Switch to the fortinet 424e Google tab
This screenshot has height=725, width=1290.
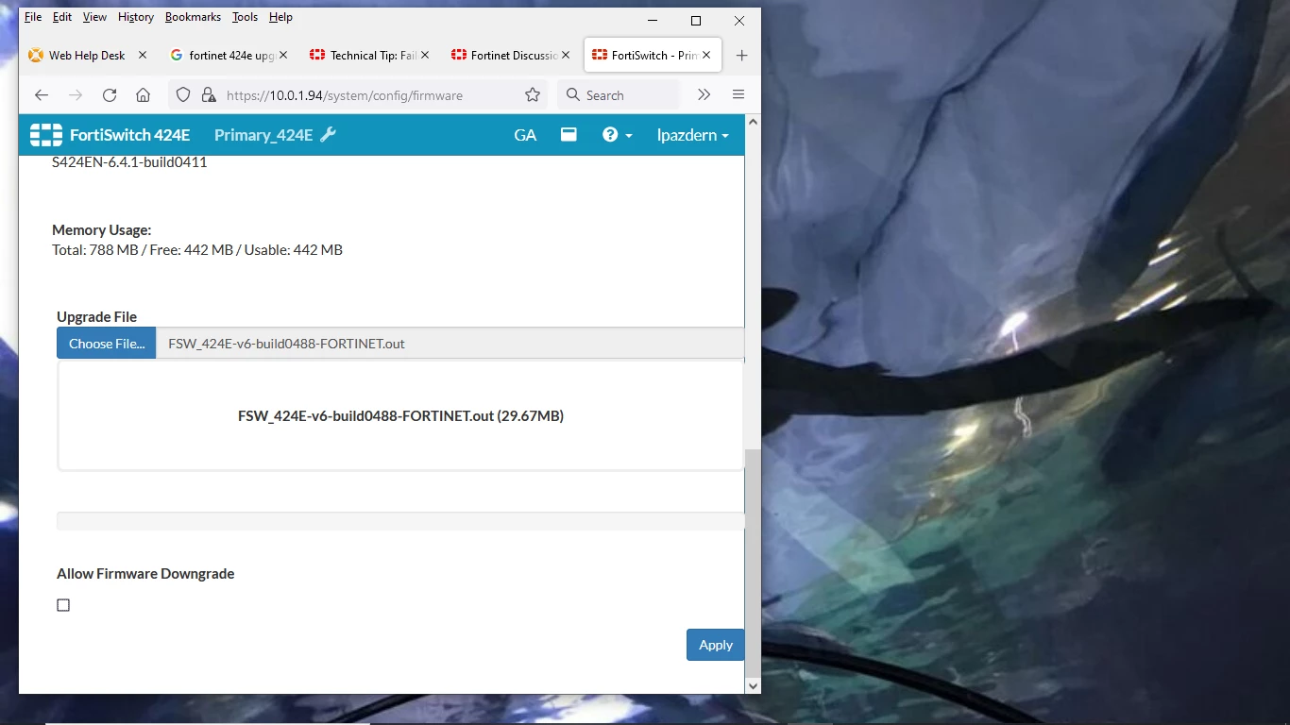pyautogui.click(x=229, y=56)
